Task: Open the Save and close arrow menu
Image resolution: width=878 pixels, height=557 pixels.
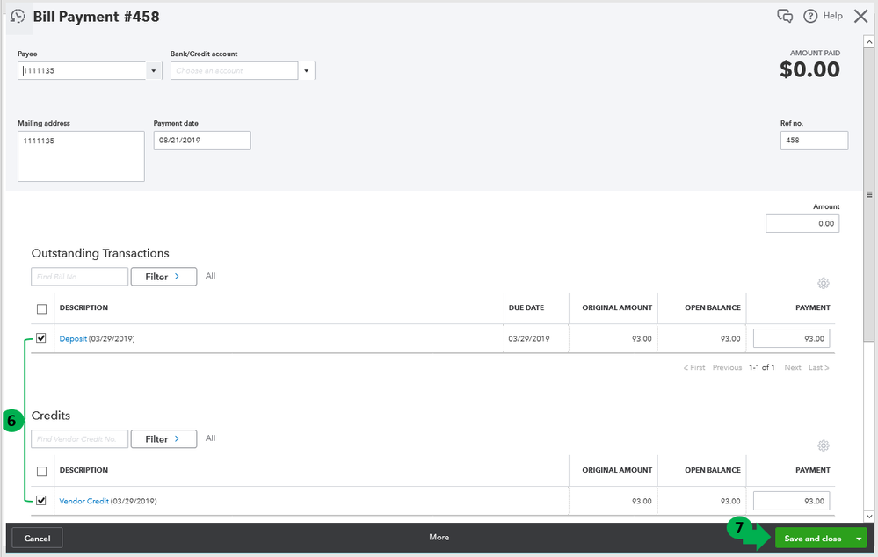Action: coord(859,539)
